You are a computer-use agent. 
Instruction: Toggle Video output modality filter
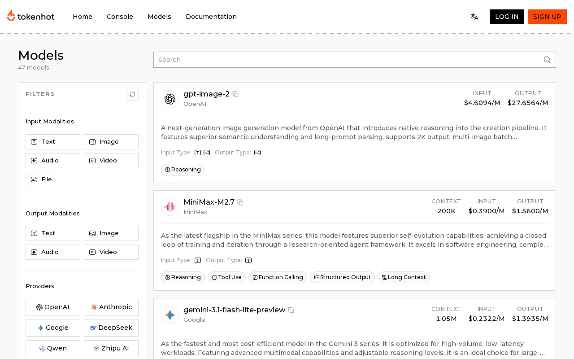coord(111,252)
